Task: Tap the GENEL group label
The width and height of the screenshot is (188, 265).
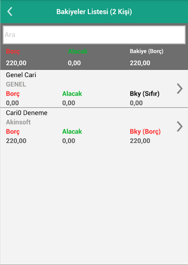Action: click(16, 84)
